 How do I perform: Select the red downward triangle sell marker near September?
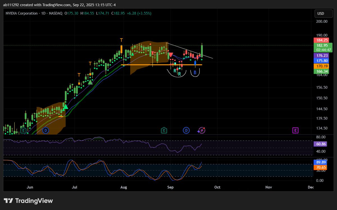tap(170, 54)
